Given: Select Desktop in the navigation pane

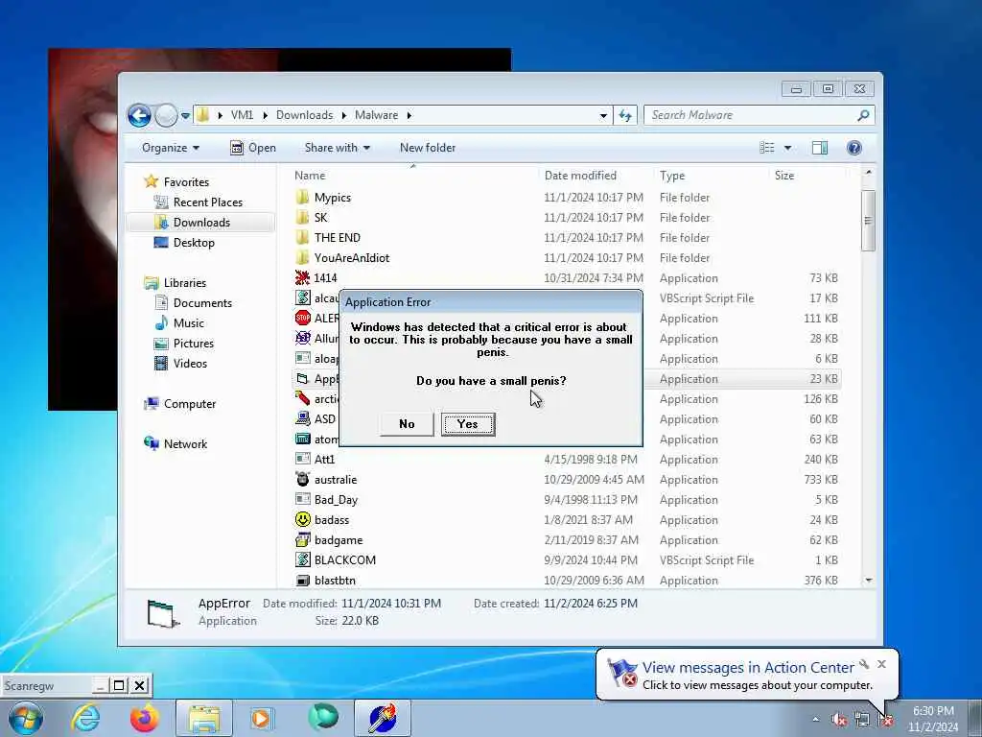Looking at the screenshot, I should (x=194, y=243).
